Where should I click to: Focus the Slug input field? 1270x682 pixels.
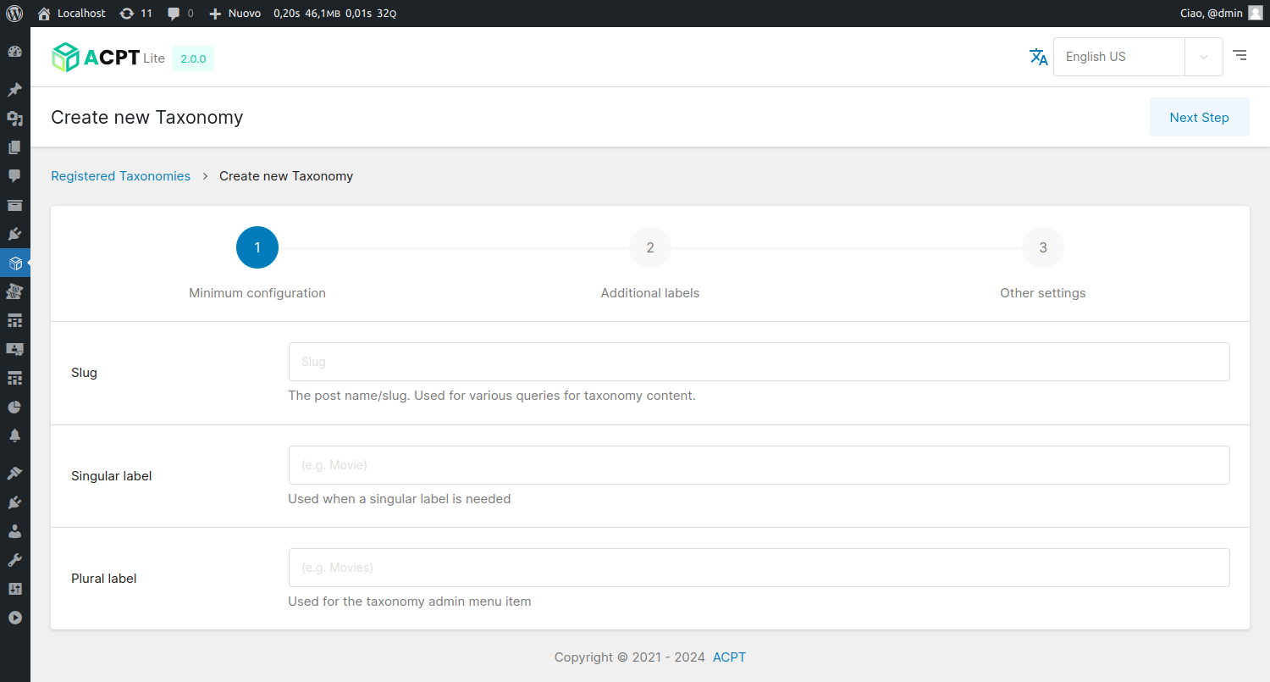[x=759, y=362]
